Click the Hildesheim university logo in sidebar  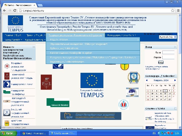(x=7, y=66)
